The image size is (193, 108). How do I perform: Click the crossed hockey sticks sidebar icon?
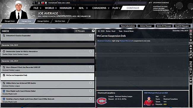pyautogui.click(x=191, y=78)
